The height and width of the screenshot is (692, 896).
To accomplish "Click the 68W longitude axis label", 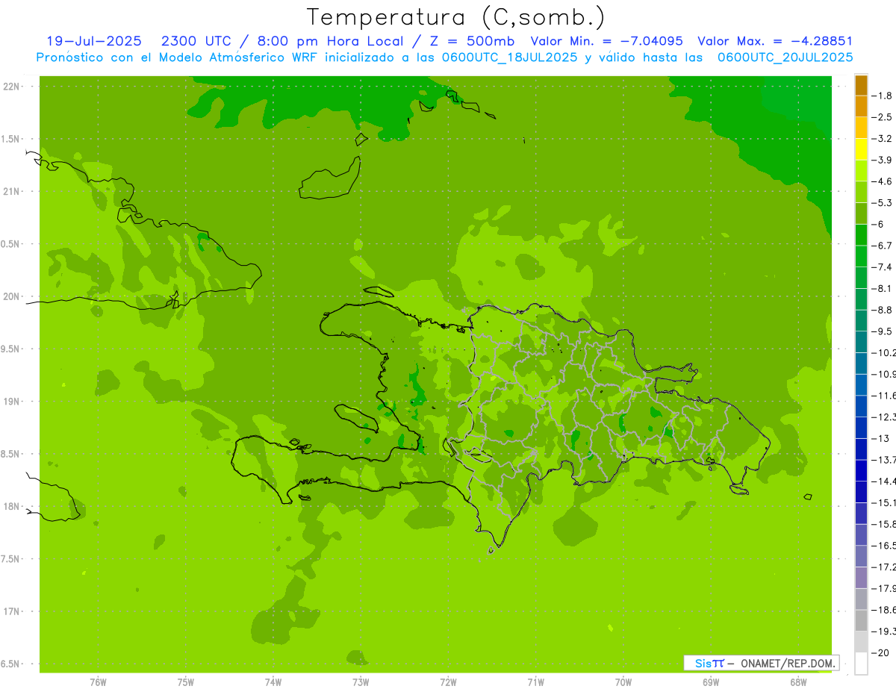I will tap(798, 682).
